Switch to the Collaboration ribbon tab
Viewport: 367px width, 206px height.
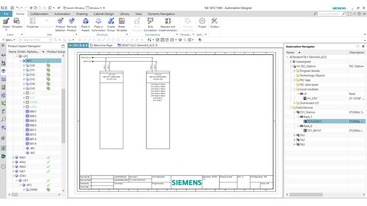[x=39, y=14]
